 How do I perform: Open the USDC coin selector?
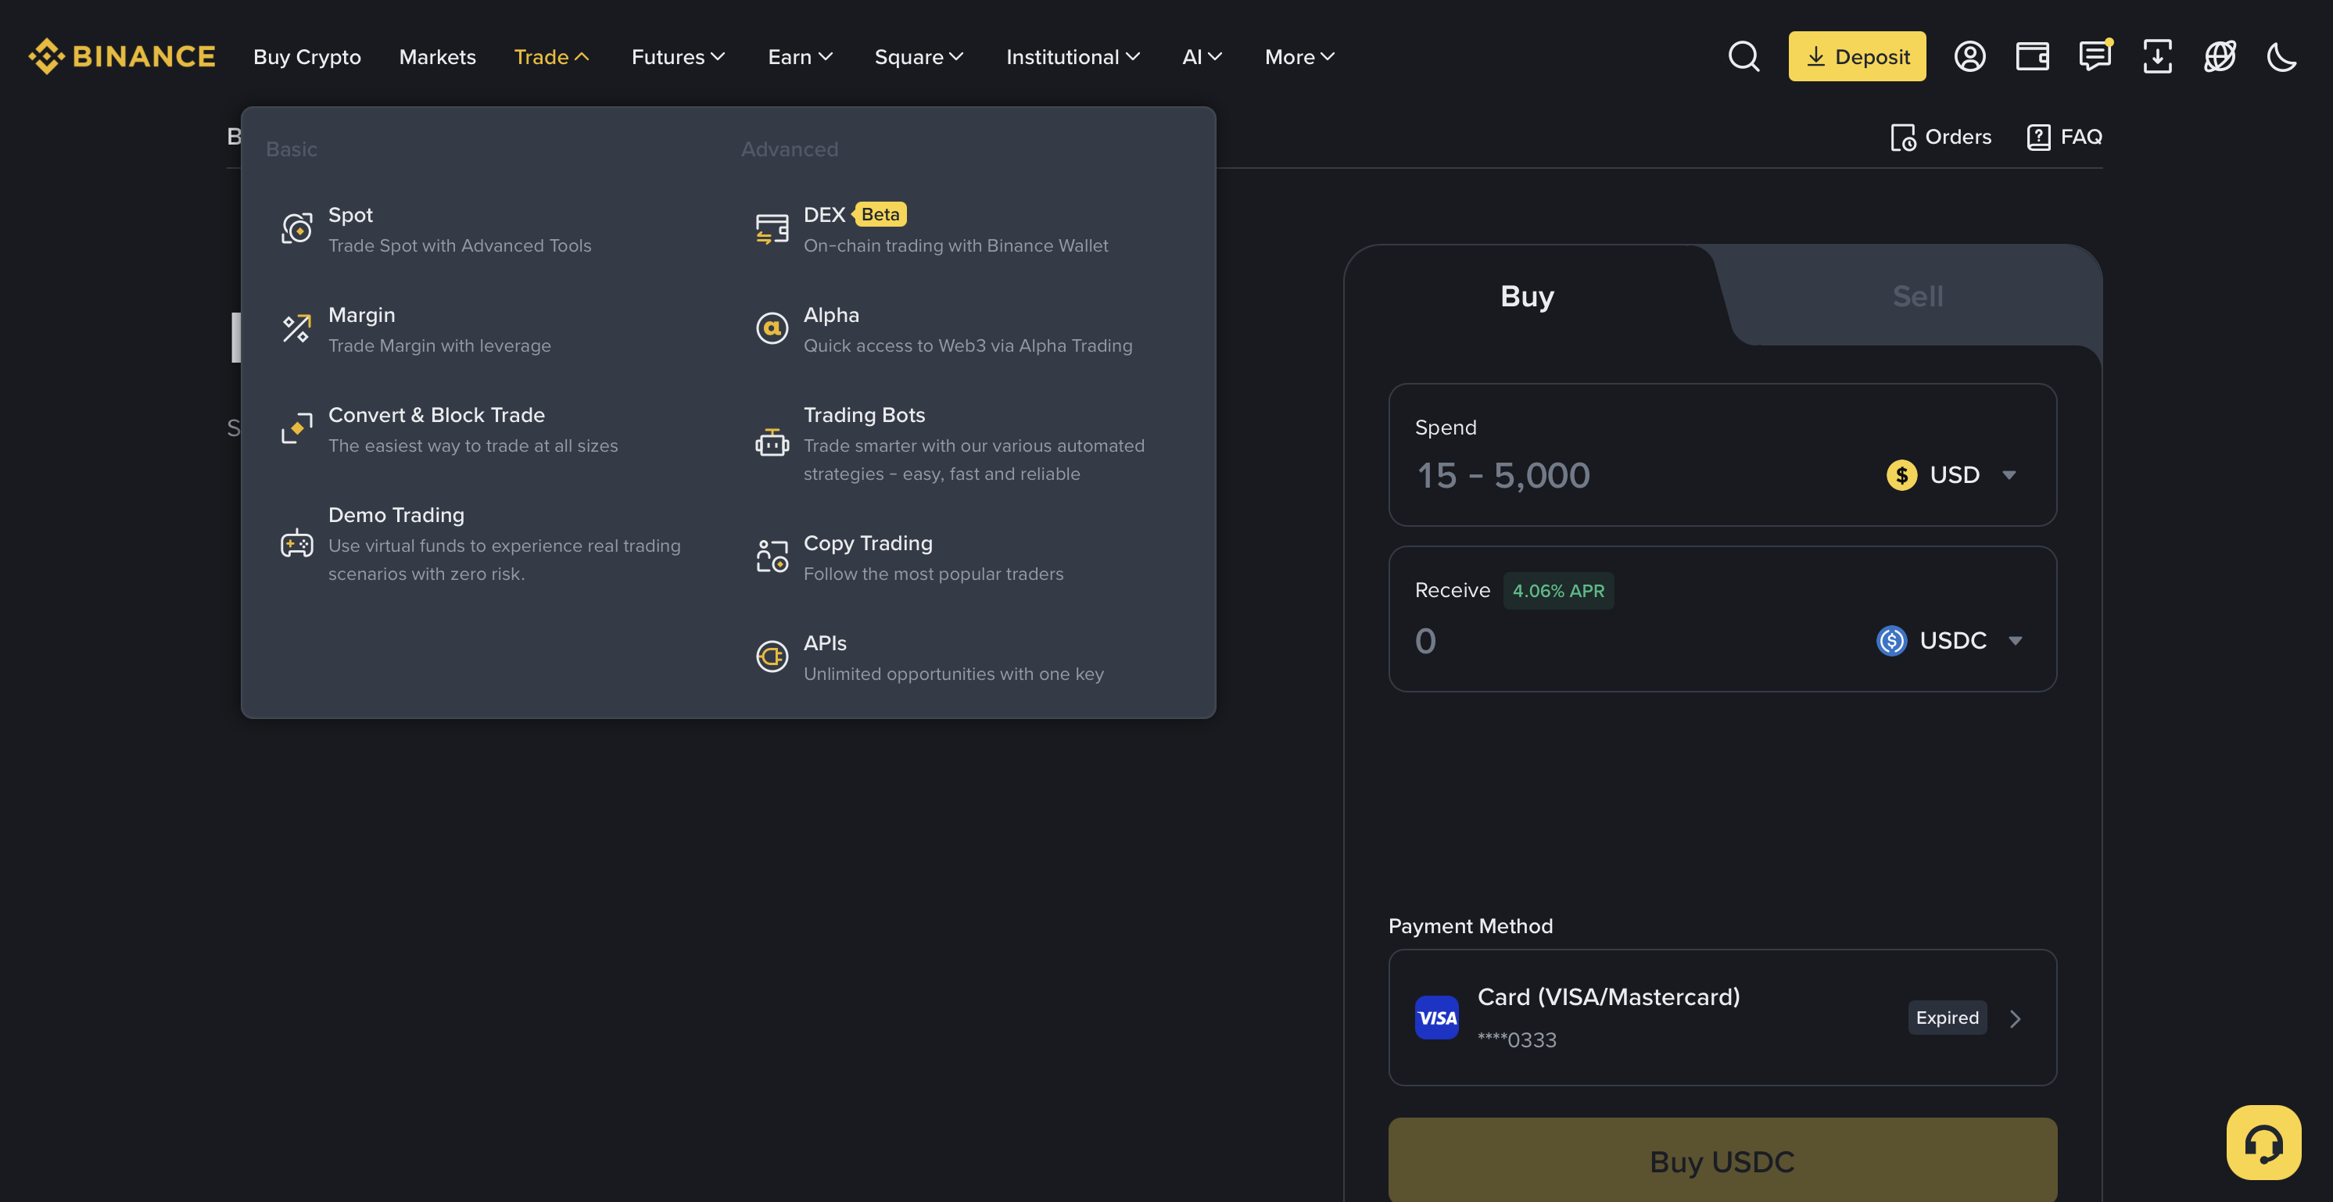click(x=1950, y=641)
